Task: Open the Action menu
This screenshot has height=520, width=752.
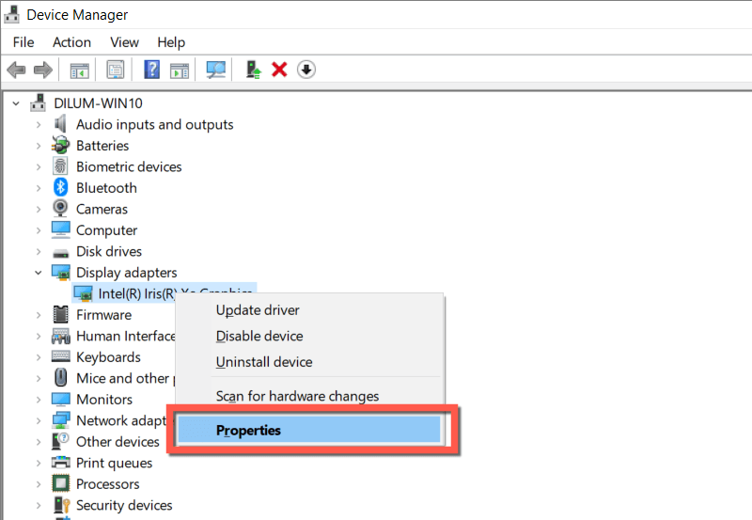Action: 71,42
